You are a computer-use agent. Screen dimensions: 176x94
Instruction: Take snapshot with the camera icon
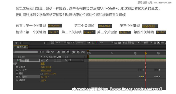pyautogui.click(x=89, y=43)
